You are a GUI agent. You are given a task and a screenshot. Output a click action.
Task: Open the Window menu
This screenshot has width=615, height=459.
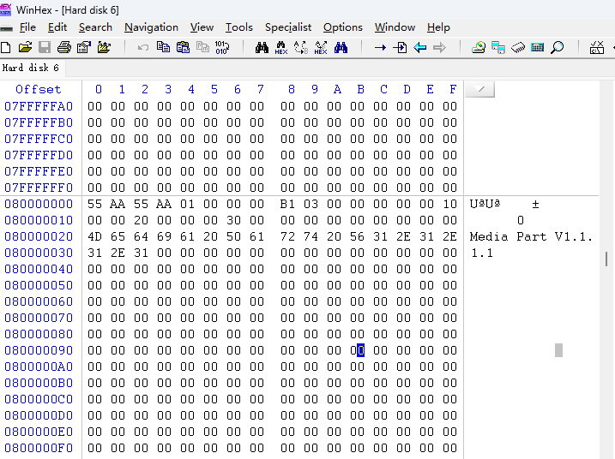pyautogui.click(x=395, y=27)
